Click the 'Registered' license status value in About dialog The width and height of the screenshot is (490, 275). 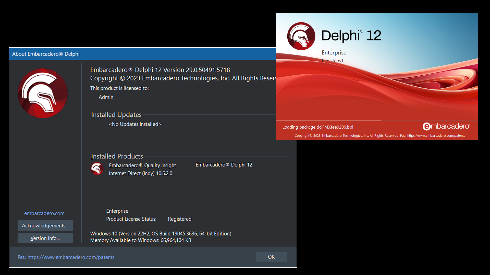[x=180, y=219]
